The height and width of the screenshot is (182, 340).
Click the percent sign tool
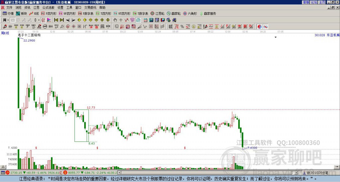click(182, 27)
